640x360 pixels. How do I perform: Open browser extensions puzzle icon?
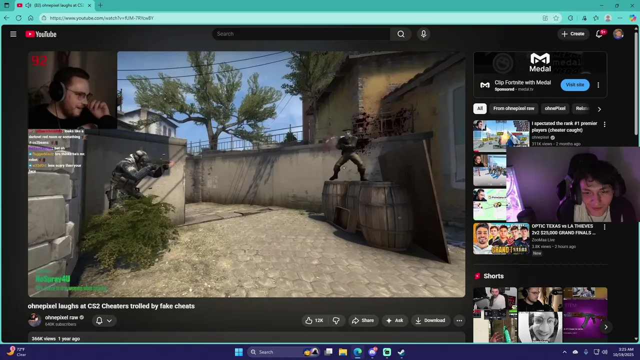[x=570, y=18]
